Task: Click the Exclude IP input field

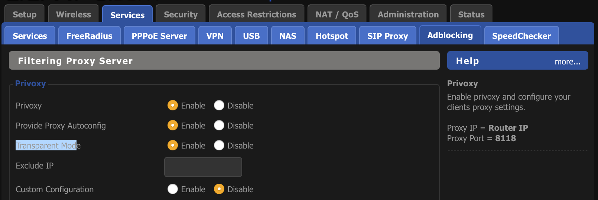Action: 203,167
